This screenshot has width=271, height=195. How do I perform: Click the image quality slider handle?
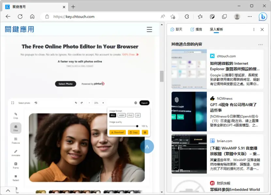coord(137,126)
